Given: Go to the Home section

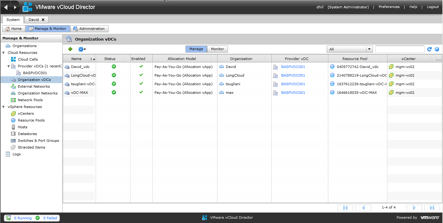Looking at the screenshot, I should coord(14,29).
